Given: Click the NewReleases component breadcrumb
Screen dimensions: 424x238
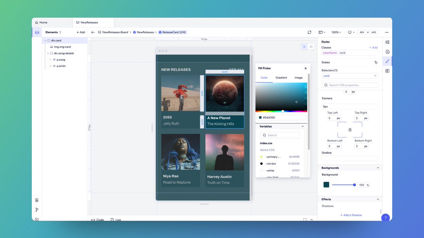Looking at the screenshot, I should (x=143, y=32).
